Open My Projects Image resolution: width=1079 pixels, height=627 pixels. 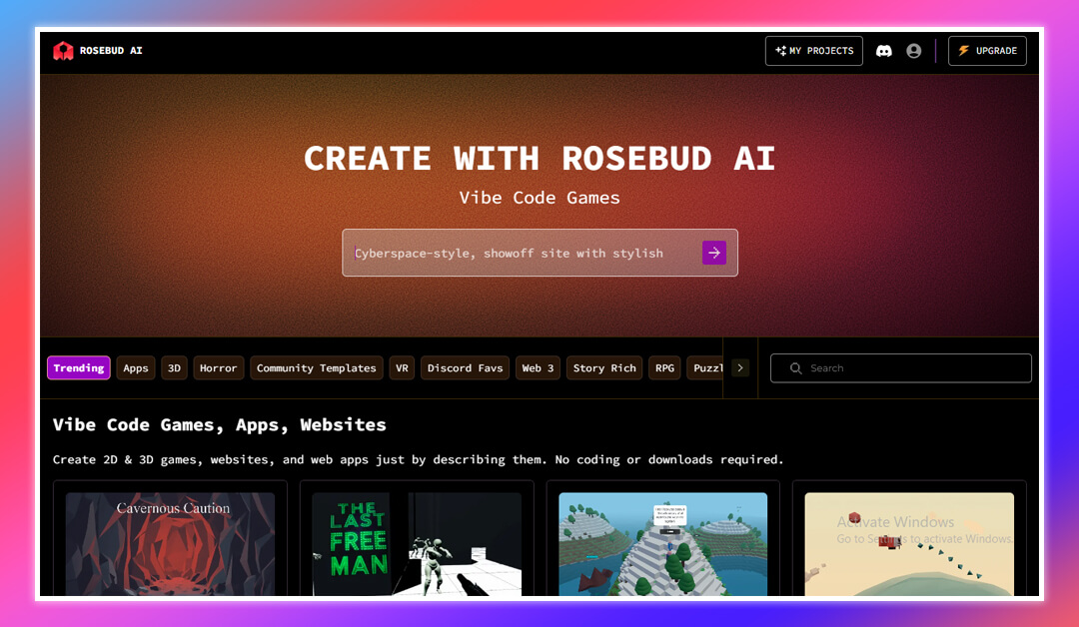point(814,51)
